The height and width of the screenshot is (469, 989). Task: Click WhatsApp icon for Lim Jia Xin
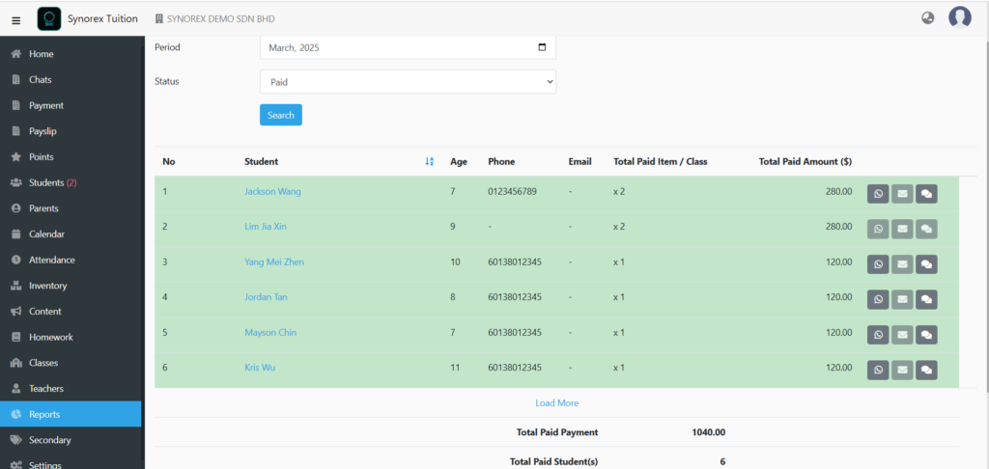(x=878, y=229)
